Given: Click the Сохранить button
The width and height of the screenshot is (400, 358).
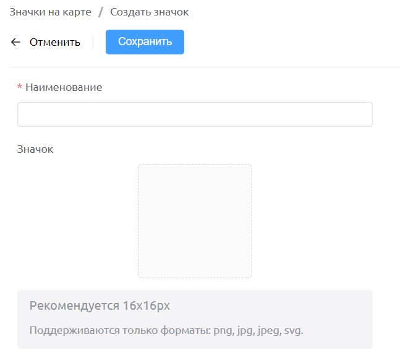Looking at the screenshot, I should (x=145, y=42).
